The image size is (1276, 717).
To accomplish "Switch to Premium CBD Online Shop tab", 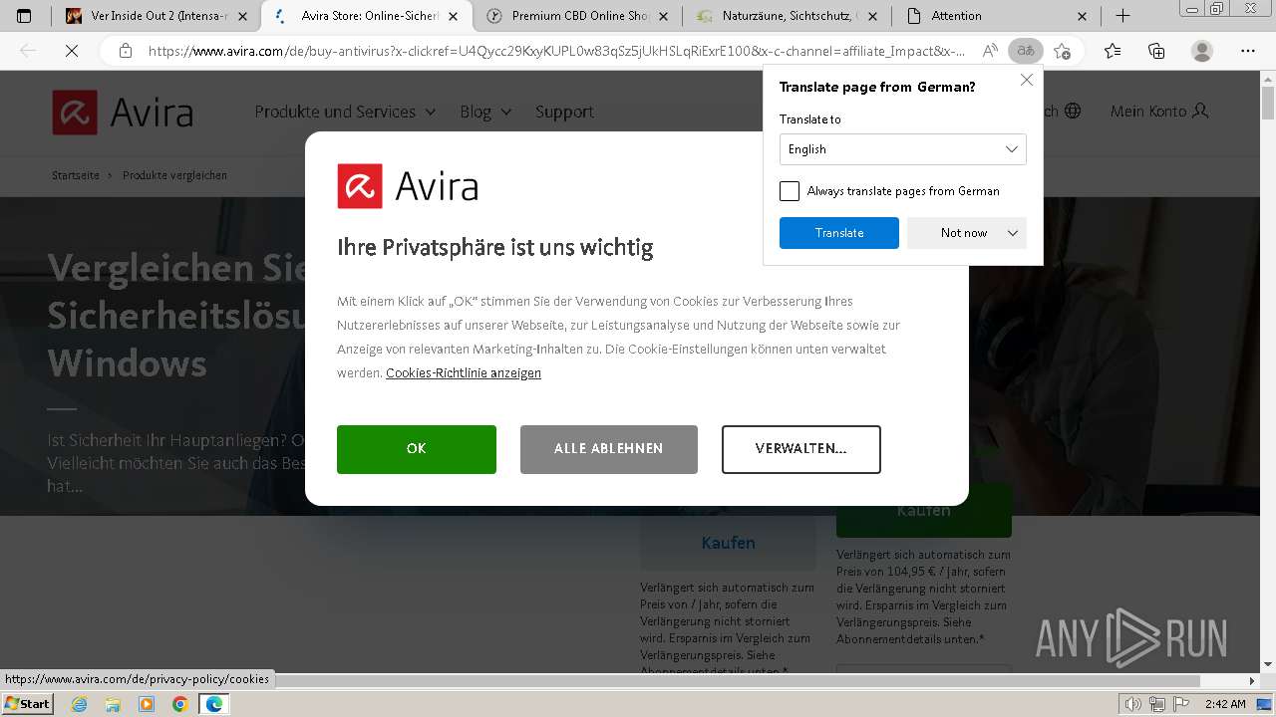I will (x=570, y=16).
